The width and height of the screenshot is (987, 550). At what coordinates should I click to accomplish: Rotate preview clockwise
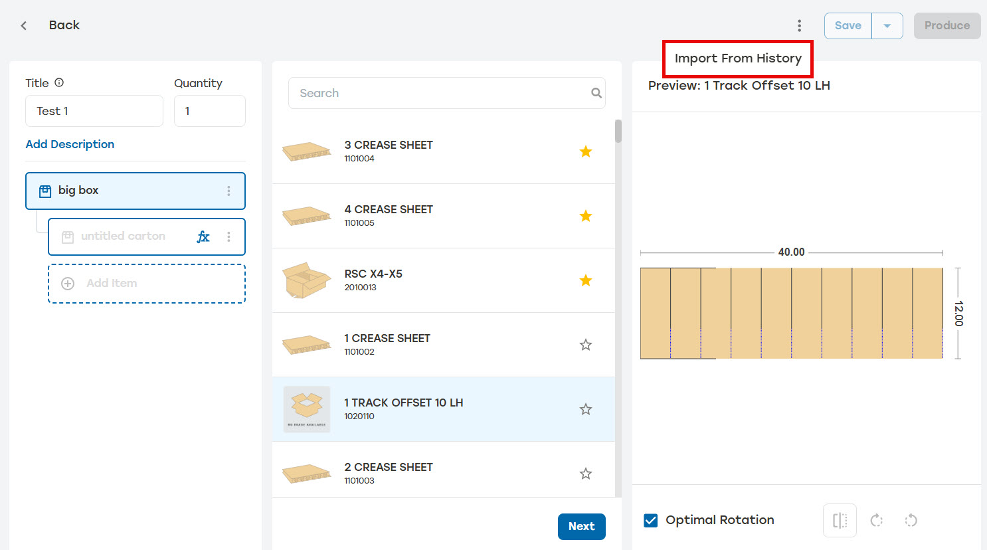click(x=877, y=520)
